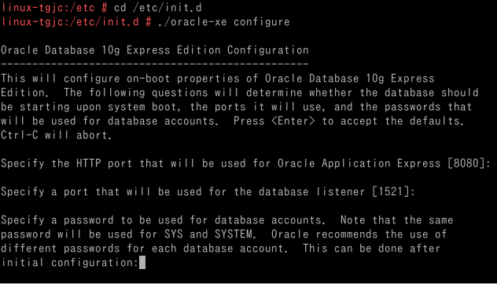Click the 'Oracle Database 10g Express Edition Configuration' heading
497x284 pixels.
(x=155, y=50)
